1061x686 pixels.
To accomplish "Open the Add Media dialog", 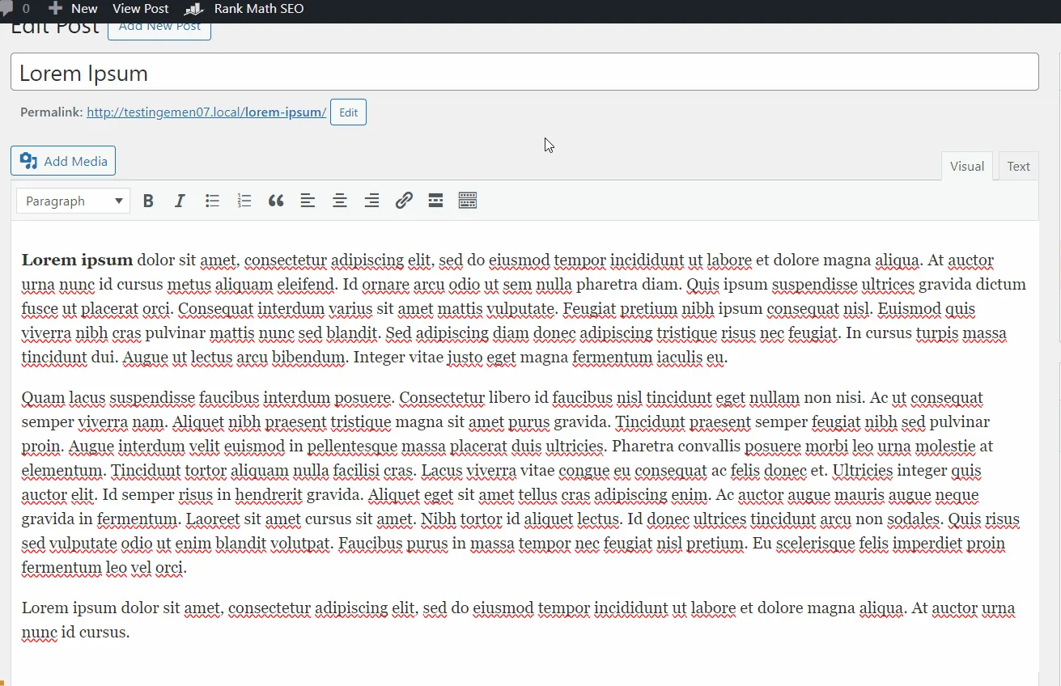I will pyautogui.click(x=62, y=160).
